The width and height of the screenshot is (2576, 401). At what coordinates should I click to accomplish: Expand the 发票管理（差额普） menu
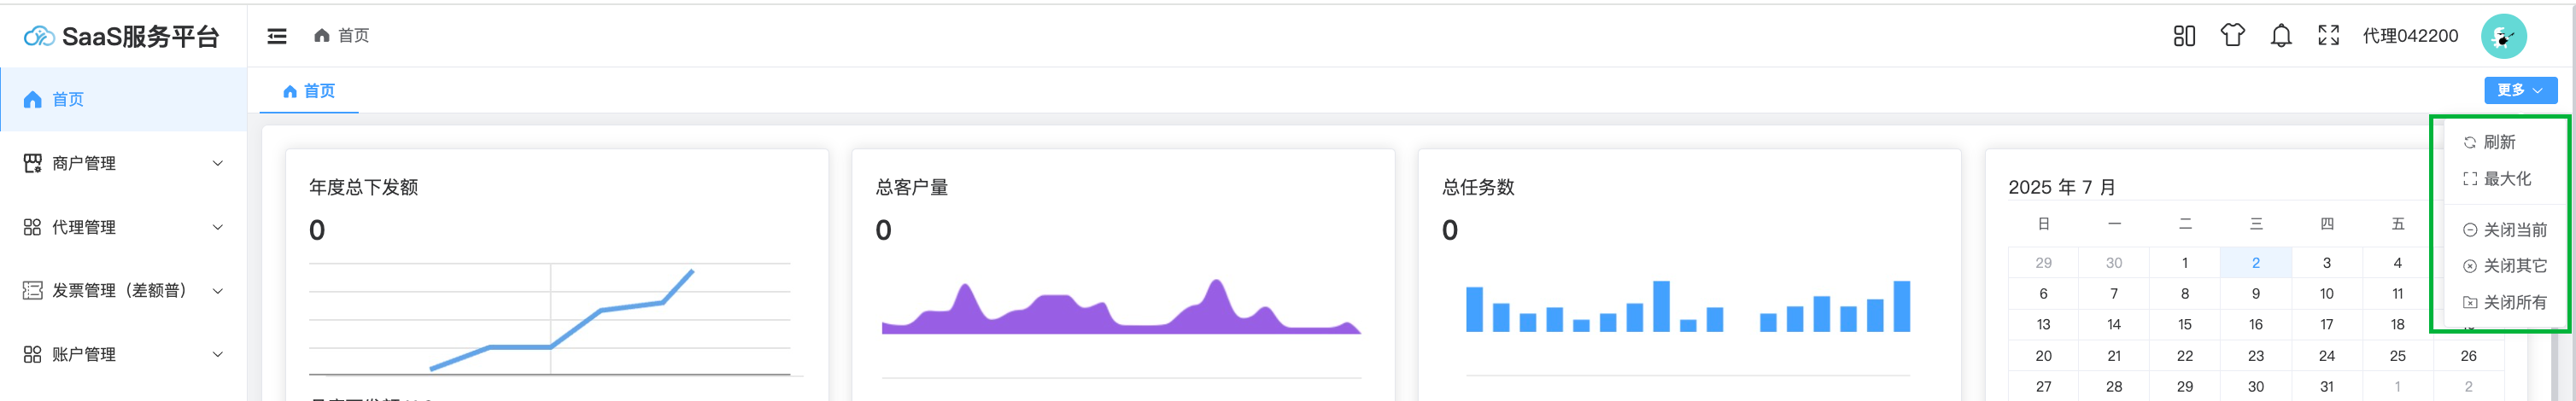123,290
